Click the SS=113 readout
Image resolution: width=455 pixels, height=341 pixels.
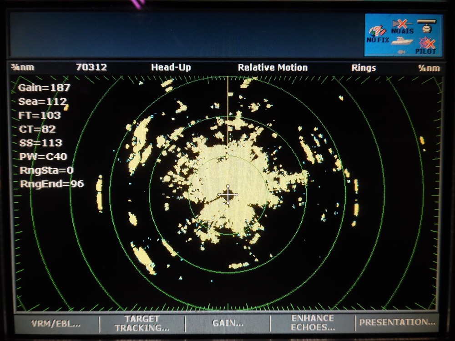click(x=40, y=143)
